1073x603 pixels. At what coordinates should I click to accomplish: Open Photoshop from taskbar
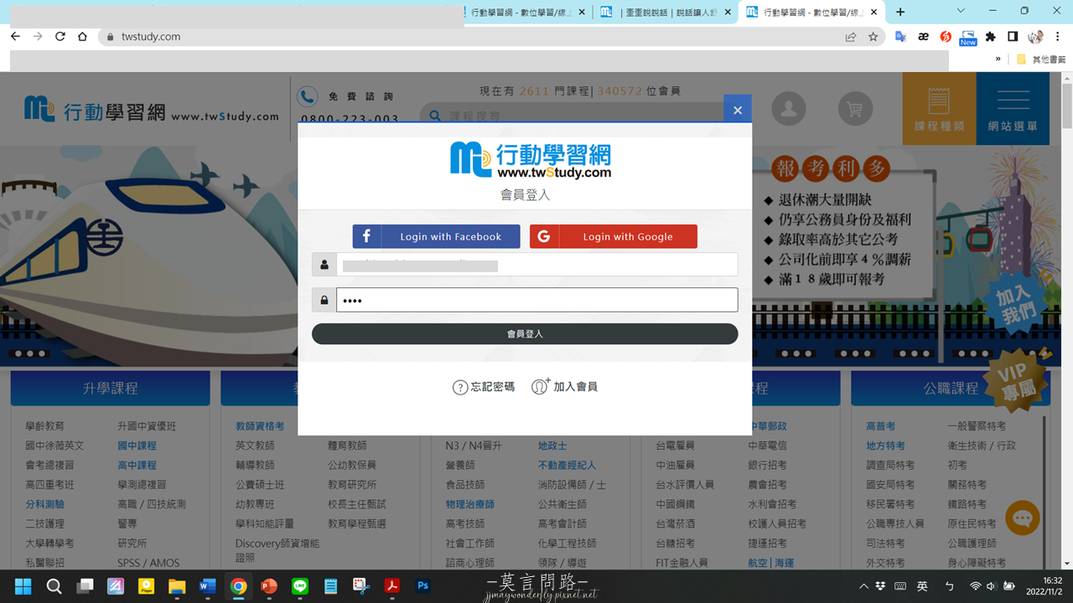click(x=423, y=586)
